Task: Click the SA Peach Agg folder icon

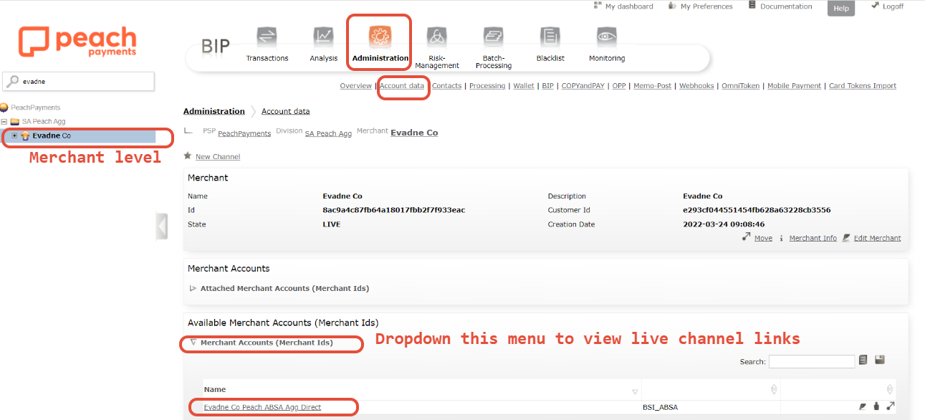Action: [15, 122]
